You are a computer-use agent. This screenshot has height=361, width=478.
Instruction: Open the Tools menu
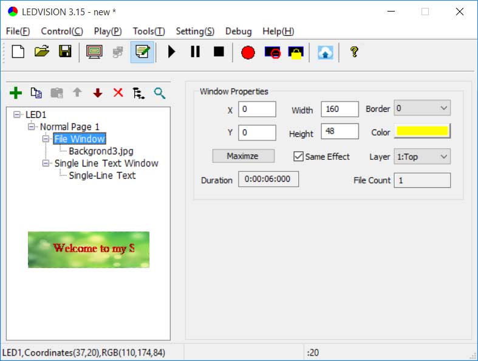[x=148, y=32]
